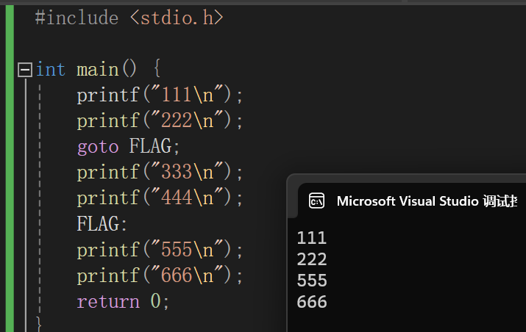
Task: Focus the Microsoft Visual Studio console title bar
Action: (x=427, y=201)
